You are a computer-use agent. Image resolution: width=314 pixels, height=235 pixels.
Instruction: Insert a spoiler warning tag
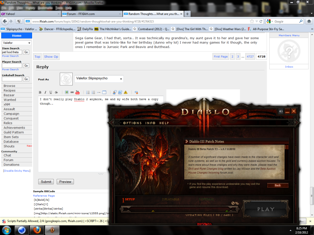pos(125,92)
